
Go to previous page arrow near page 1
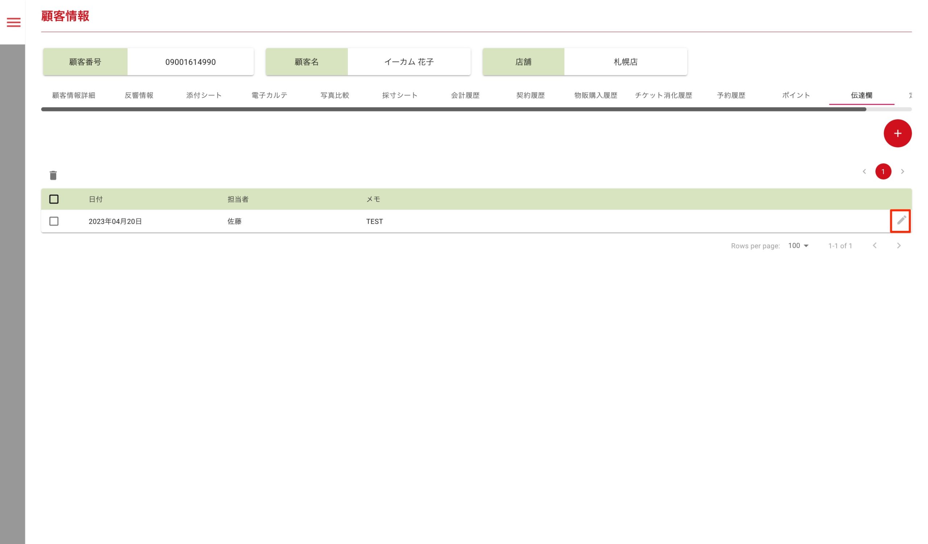[x=864, y=172]
